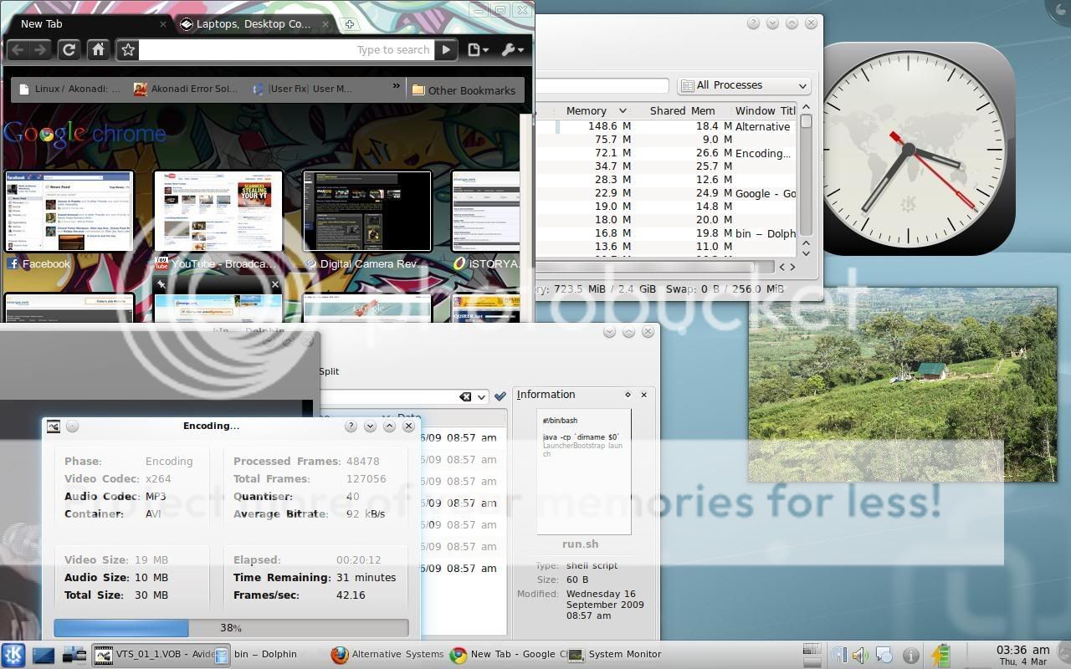Click Chrome's reload page button

click(x=69, y=50)
